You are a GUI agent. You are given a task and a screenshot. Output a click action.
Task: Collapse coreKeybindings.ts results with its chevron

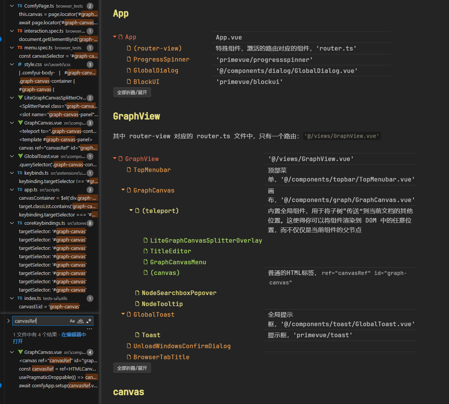[12, 223]
